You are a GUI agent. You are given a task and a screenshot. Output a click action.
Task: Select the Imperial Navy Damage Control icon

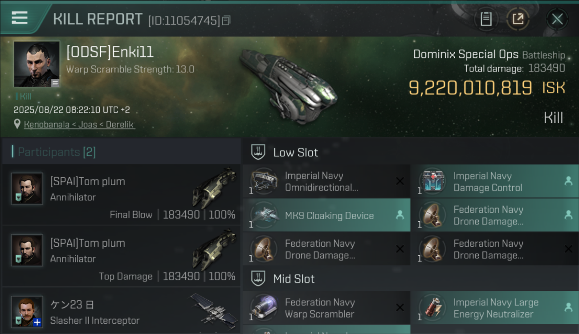(x=432, y=181)
